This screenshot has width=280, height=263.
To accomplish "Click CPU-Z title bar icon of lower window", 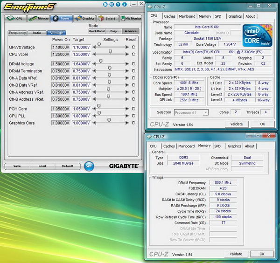I will [149, 137].
